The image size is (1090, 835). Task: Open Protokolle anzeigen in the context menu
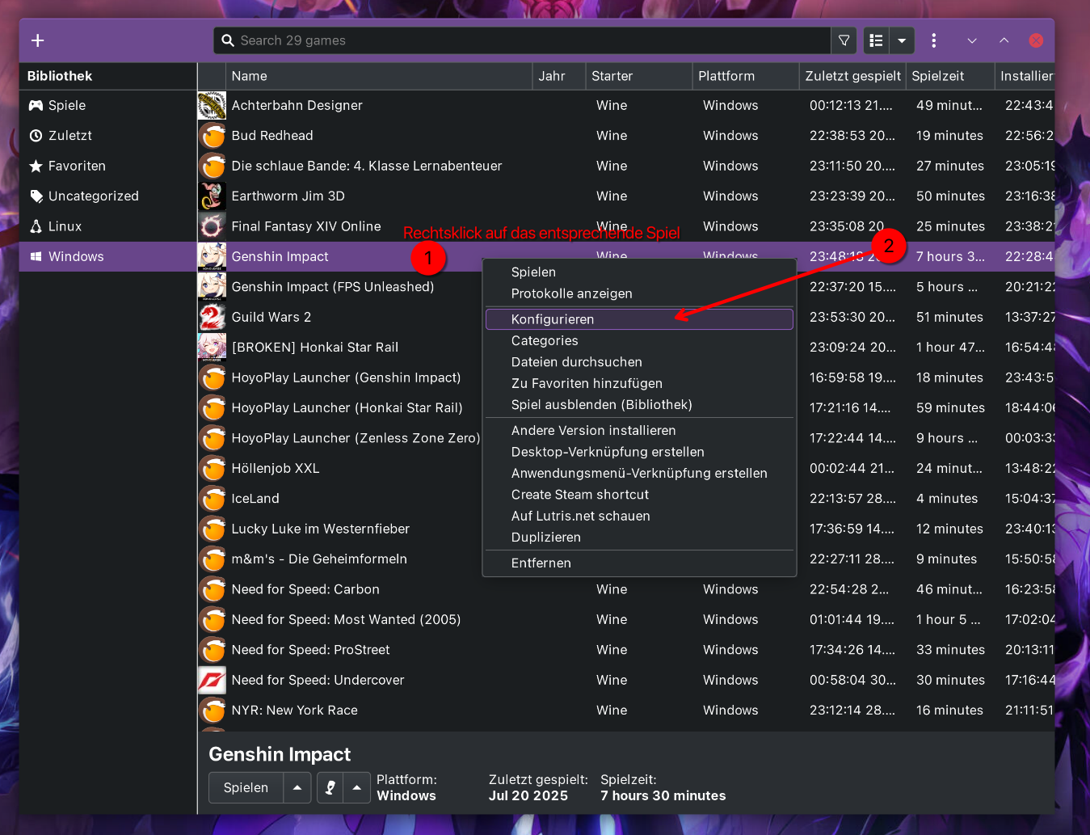[x=639, y=293]
